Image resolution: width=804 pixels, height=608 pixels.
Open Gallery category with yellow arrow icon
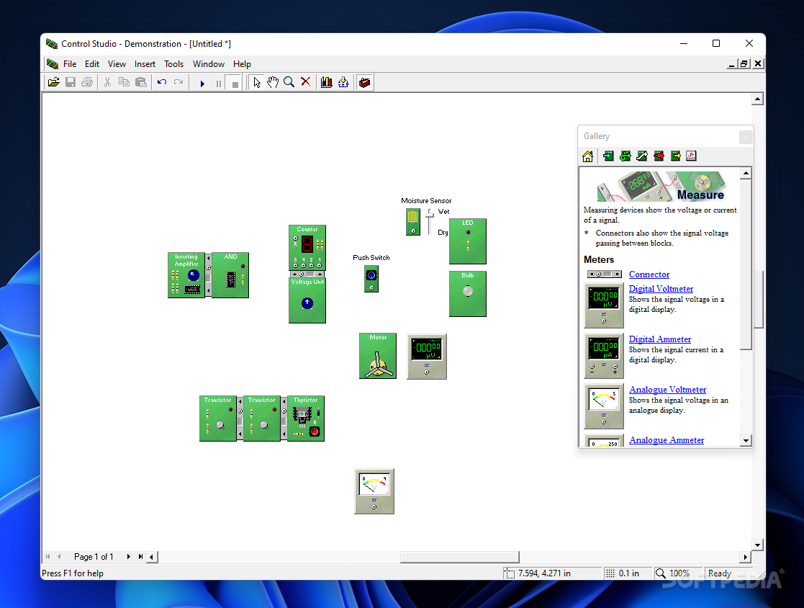[675, 156]
